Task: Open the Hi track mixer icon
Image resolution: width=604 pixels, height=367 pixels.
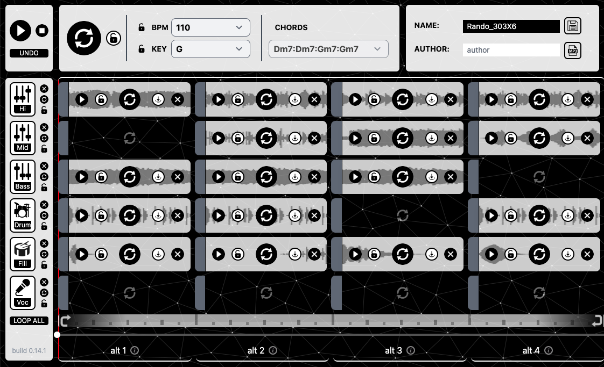Action: pyautogui.click(x=23, y=99)
